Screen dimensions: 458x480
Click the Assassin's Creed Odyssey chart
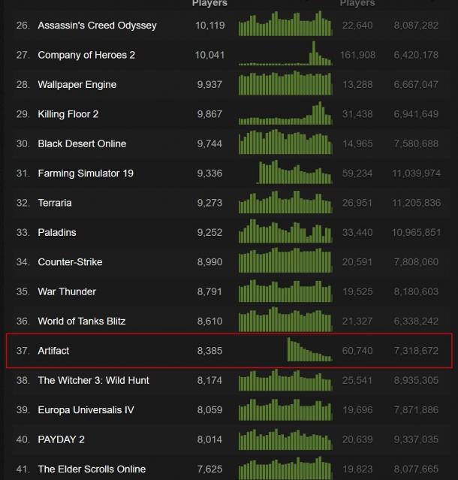click(x=285, y=23)
